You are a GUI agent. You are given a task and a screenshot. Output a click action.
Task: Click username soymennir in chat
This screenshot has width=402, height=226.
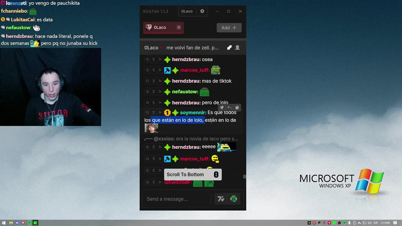193,112
